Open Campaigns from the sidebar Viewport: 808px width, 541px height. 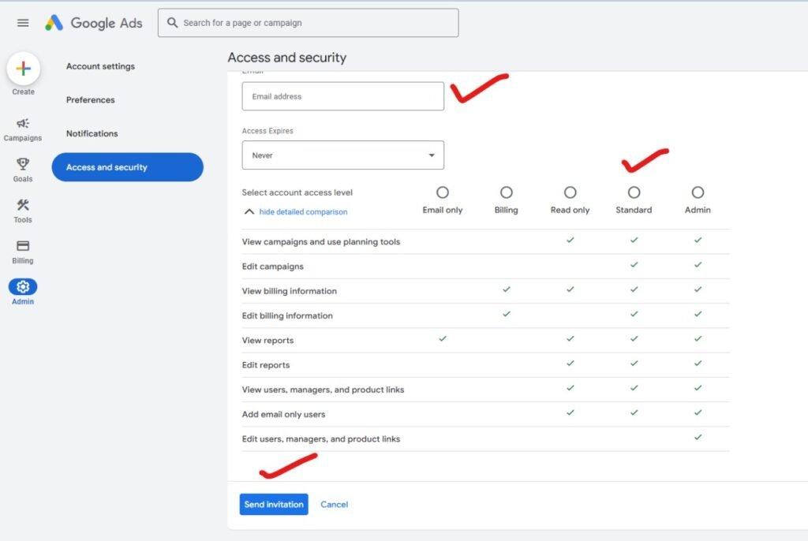point(23,124)
